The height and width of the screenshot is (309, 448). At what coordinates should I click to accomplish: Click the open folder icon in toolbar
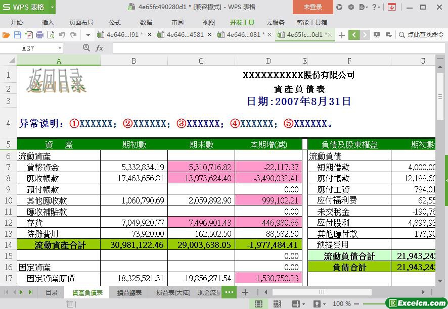pos(7,35)
